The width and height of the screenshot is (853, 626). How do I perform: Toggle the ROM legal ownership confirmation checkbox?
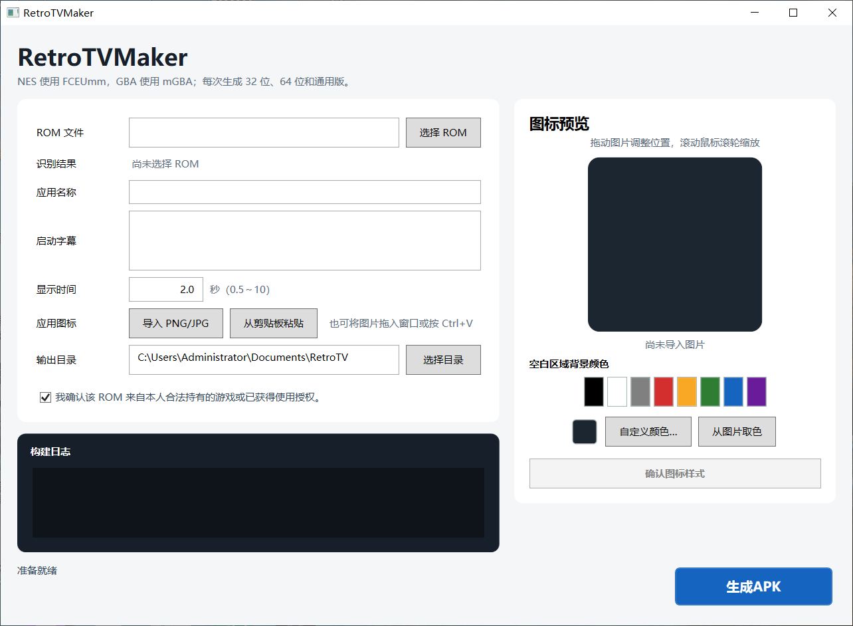coord(46,397)
